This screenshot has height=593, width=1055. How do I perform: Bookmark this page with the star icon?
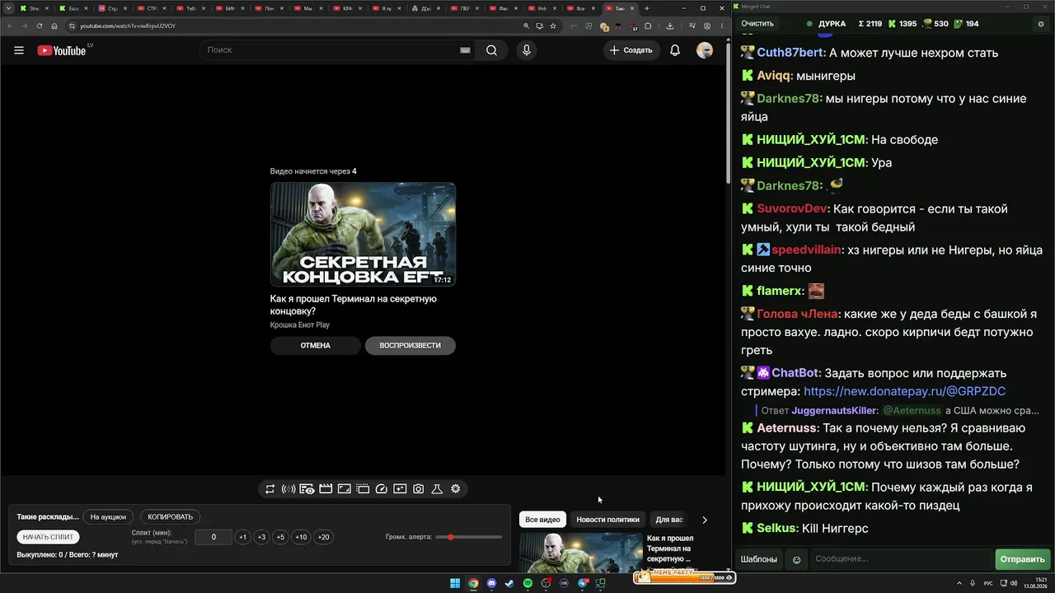point(553,26)
